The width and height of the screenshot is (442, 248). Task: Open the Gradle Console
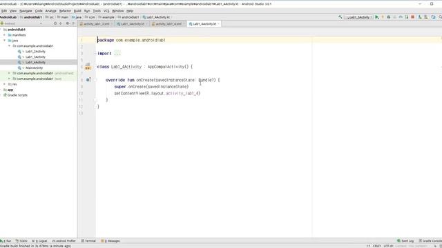click(430, 241)
